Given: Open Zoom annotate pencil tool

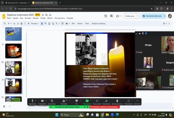Looking at the screenshot, I should pos(106,102).
